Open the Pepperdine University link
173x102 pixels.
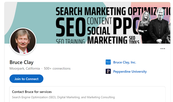tap(130, 72)
